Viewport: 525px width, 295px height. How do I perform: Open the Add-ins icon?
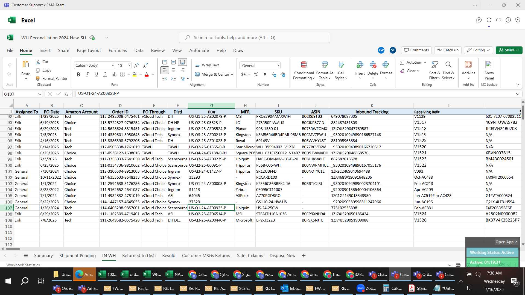[x=468, y=64]
